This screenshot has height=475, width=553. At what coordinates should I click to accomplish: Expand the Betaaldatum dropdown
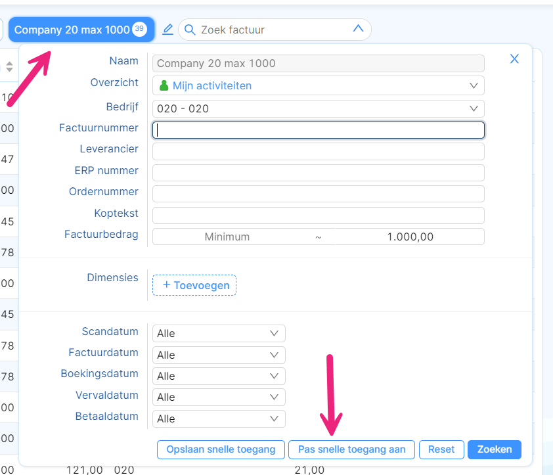click(x=219, y=418)
